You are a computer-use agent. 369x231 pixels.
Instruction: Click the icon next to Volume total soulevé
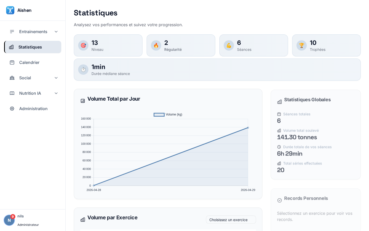click(279, 131)
